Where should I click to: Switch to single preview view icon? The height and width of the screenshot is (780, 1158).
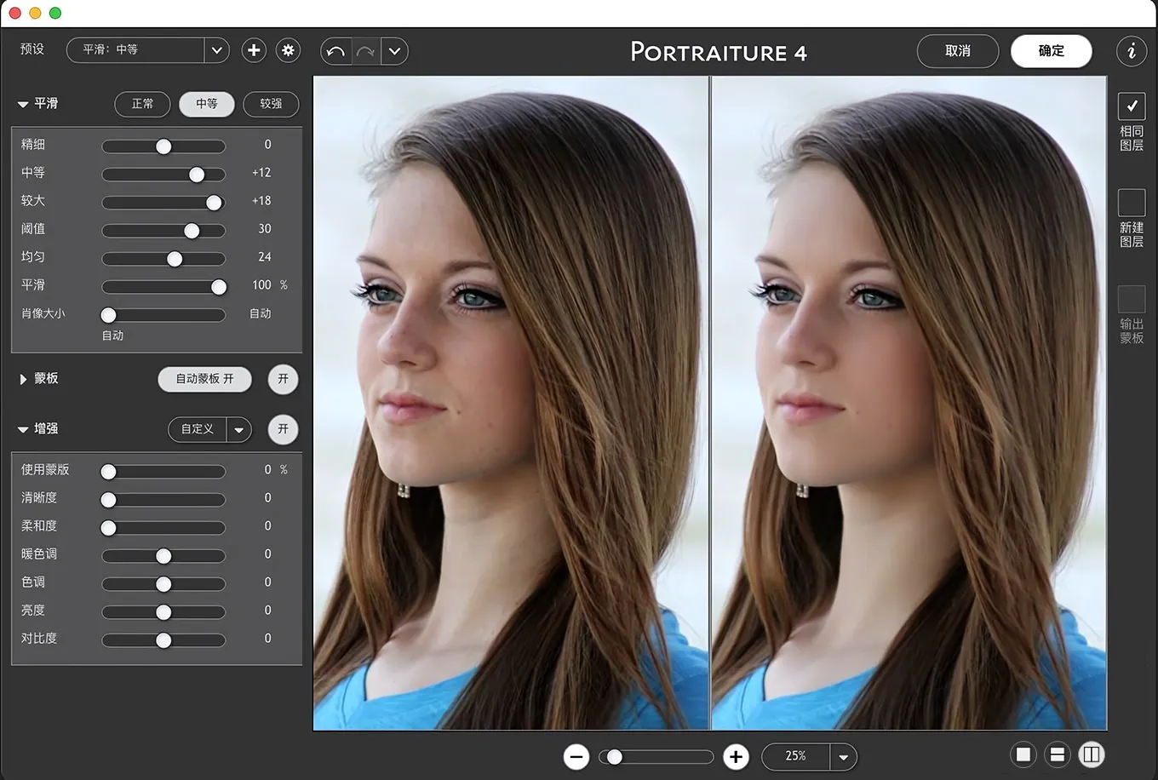[x=1023, y=754]
